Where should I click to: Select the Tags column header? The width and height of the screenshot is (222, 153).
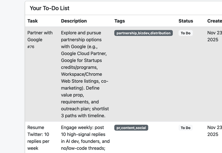point(120,21)
